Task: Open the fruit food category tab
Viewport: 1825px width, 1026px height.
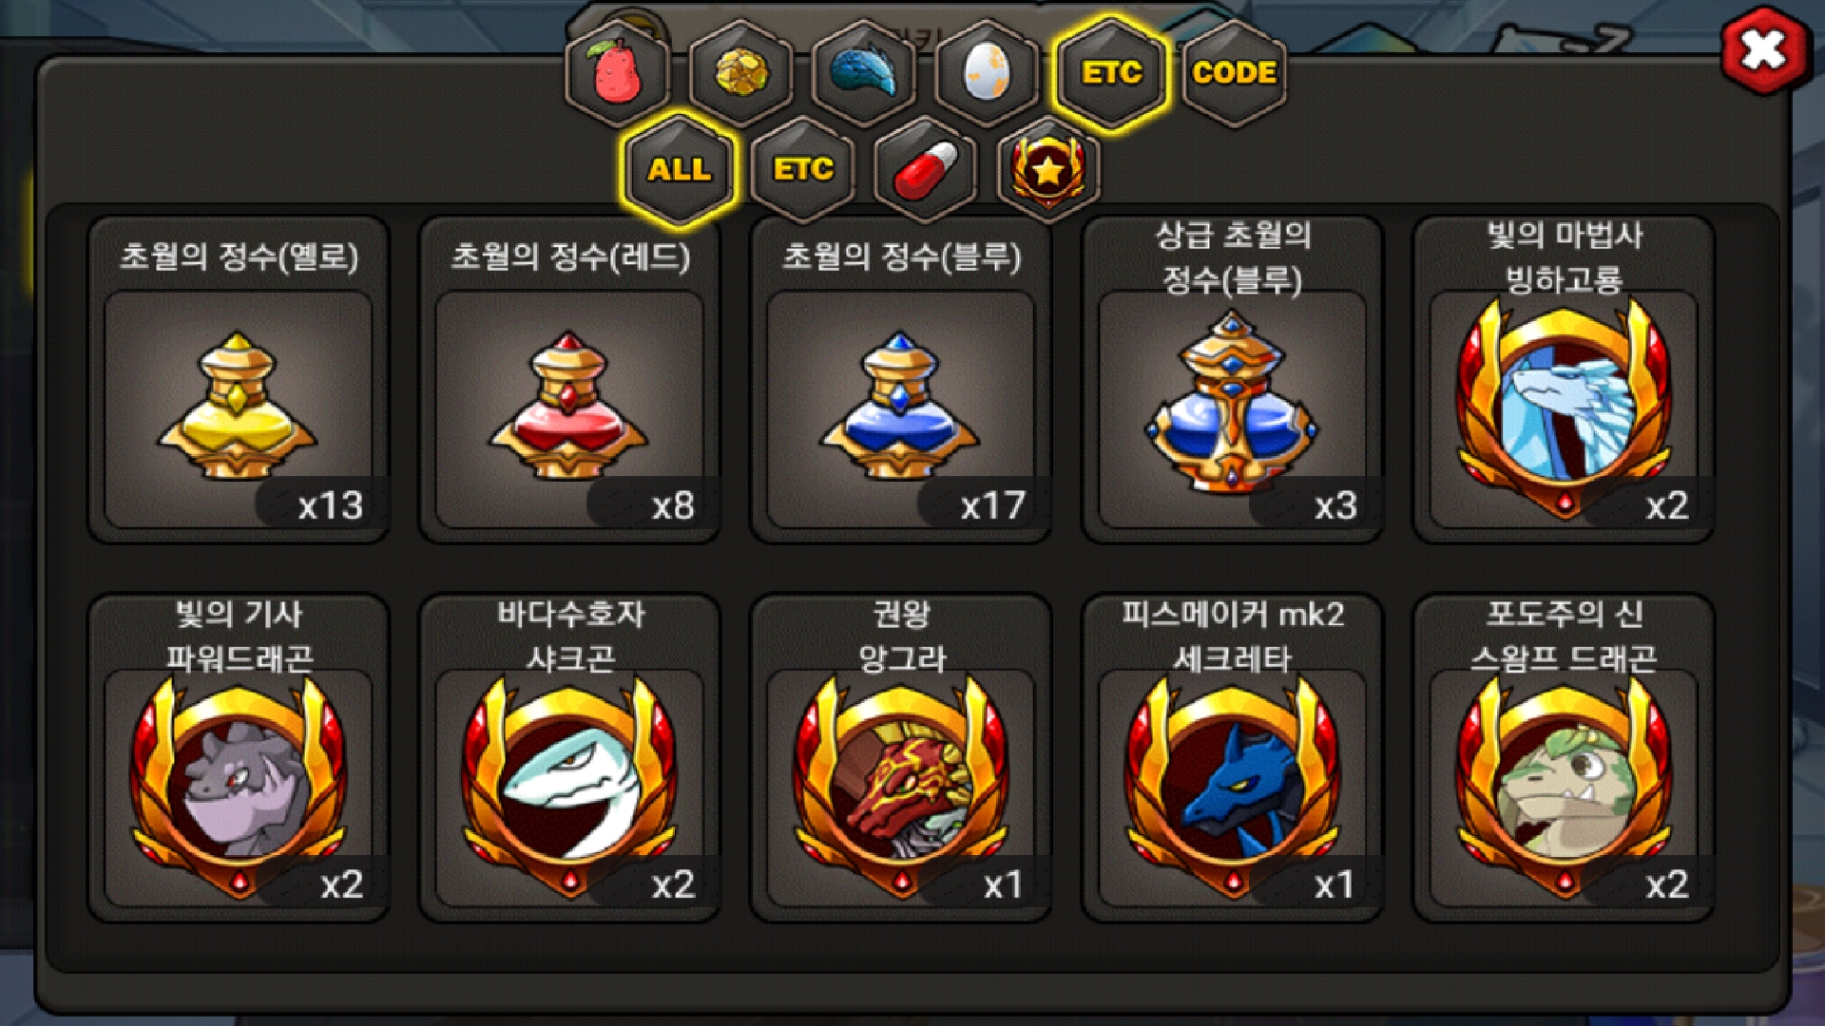Action: [618, 72]
